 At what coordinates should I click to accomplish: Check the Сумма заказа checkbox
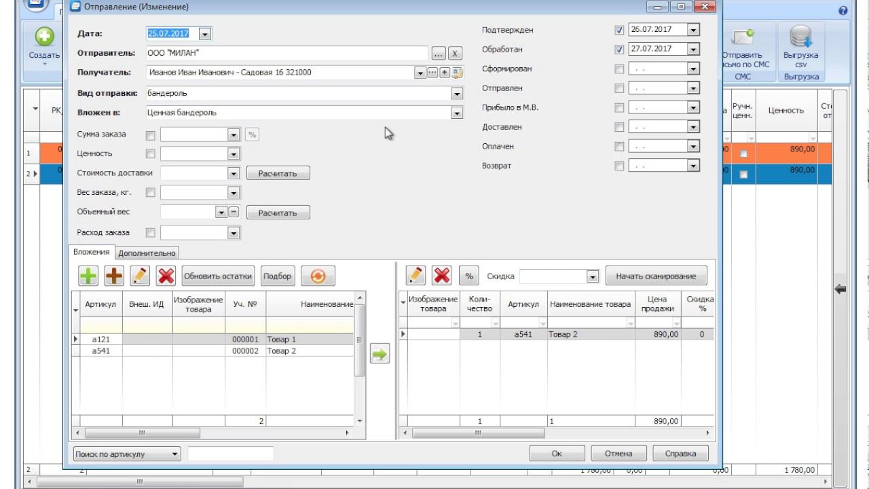click(151, 135)
